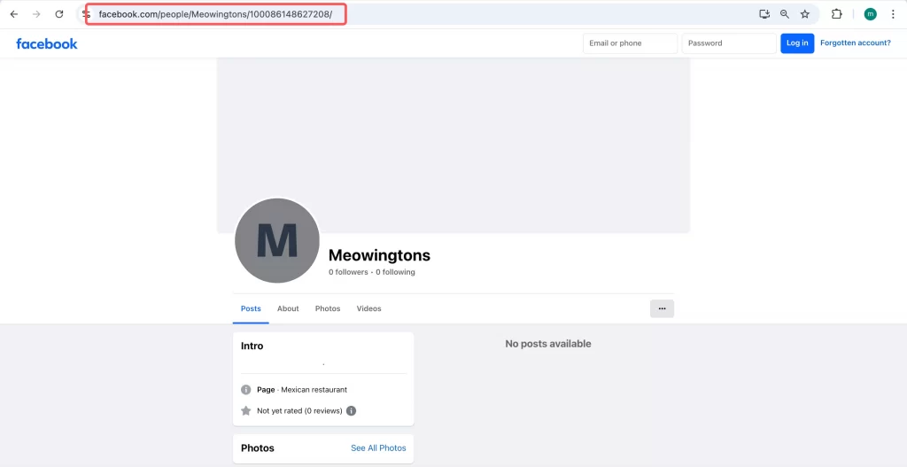Open the Chrome profile avatar 'm'
Image resolution: width=907 pixels, height=467 pixels.
pos(870,14)
